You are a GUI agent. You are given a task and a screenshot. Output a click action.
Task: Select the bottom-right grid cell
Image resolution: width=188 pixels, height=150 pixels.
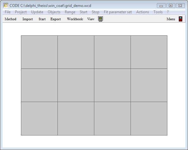pyautogui.click(x=149, y=118)
